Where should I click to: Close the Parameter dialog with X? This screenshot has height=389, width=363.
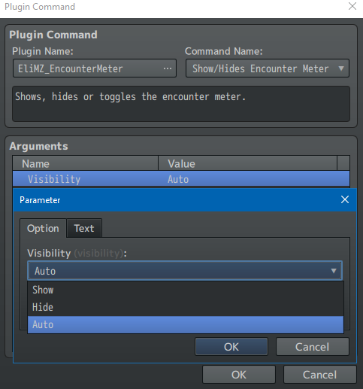click(345, 199)
